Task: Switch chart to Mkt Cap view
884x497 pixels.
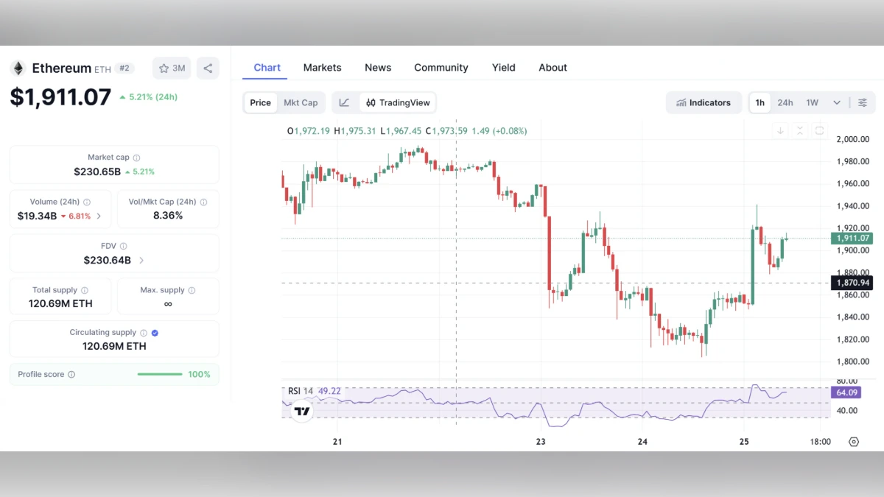Action: (301, 102)
